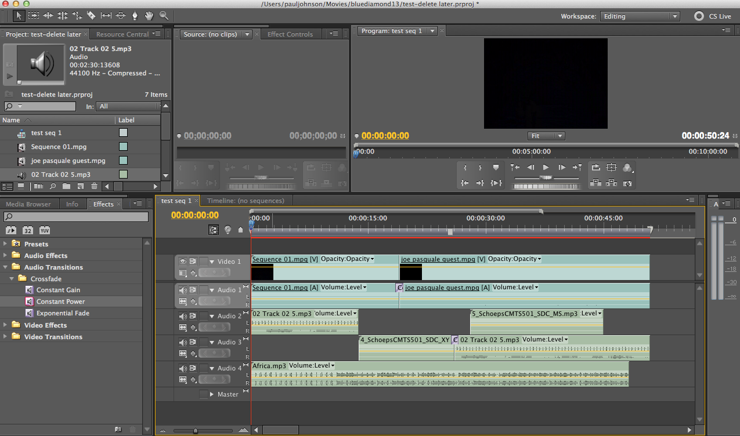Viewport: 740px width, 436px height.
Task: Click the trash Clear icon in project panel
Action: [94, 186]
